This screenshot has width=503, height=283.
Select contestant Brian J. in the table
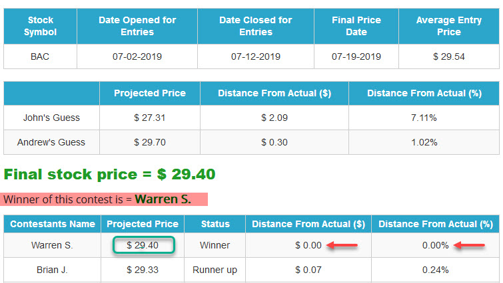coord(52,270)
